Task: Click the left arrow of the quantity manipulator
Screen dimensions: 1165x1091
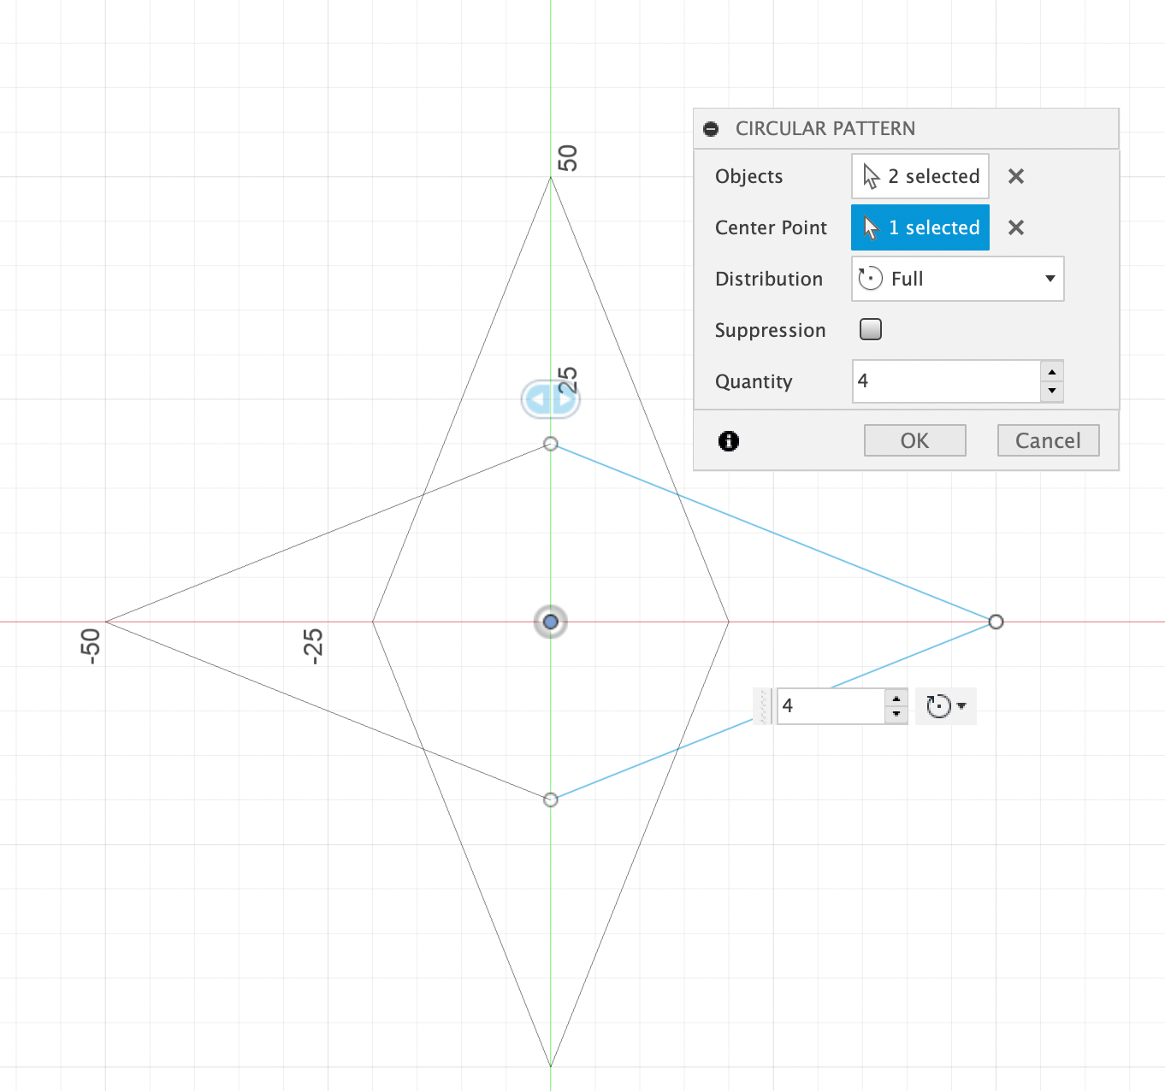Action: (537, 399)
